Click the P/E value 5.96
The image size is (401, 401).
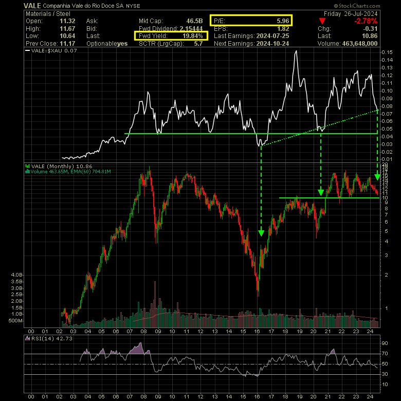click(283, 21)
